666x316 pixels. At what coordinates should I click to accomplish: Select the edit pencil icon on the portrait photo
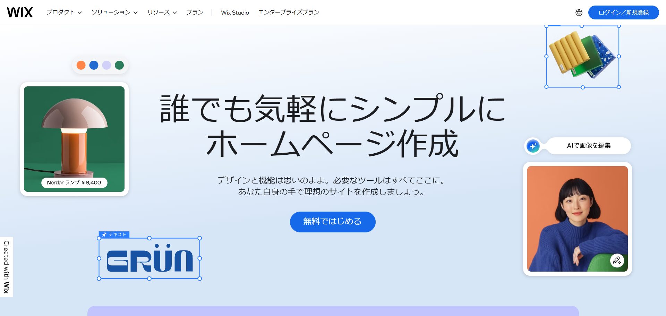point(617,261)
